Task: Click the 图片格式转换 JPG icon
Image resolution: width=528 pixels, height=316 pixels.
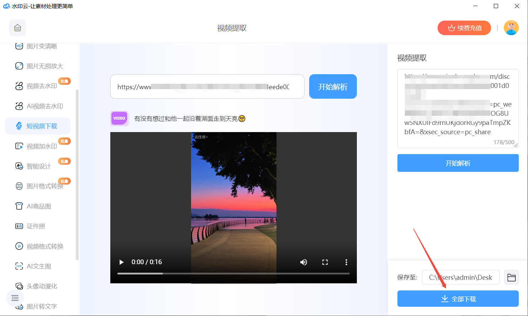Action: (19, 186)
